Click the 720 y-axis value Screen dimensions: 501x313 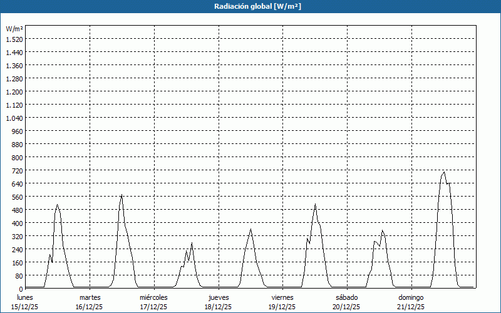tap(18, 171)
